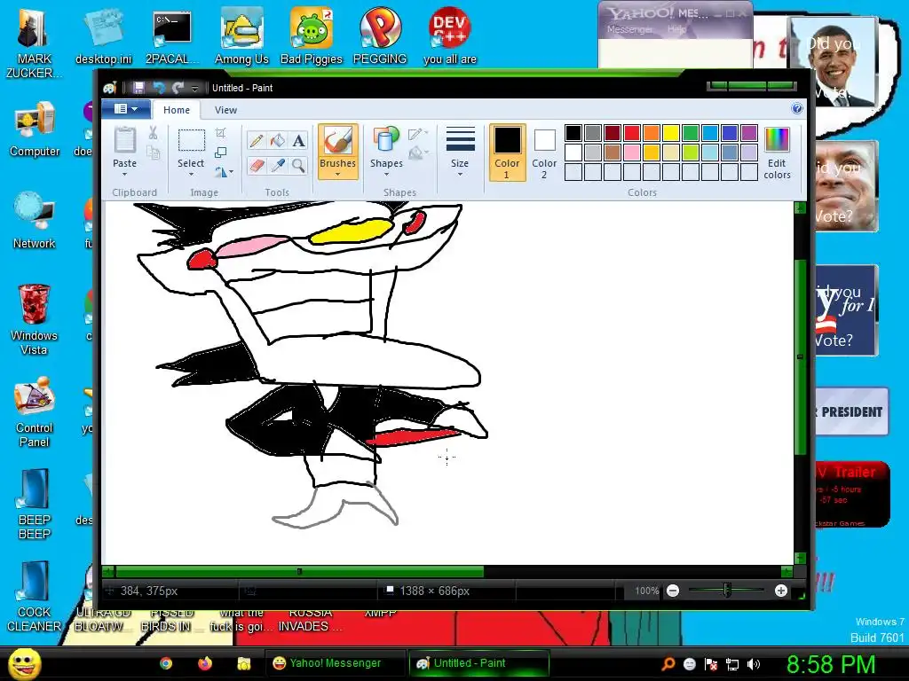Open Among Us desktop icon
This screenshot has width=909, height=681.
pyautogui.click(x=241, y=35)
